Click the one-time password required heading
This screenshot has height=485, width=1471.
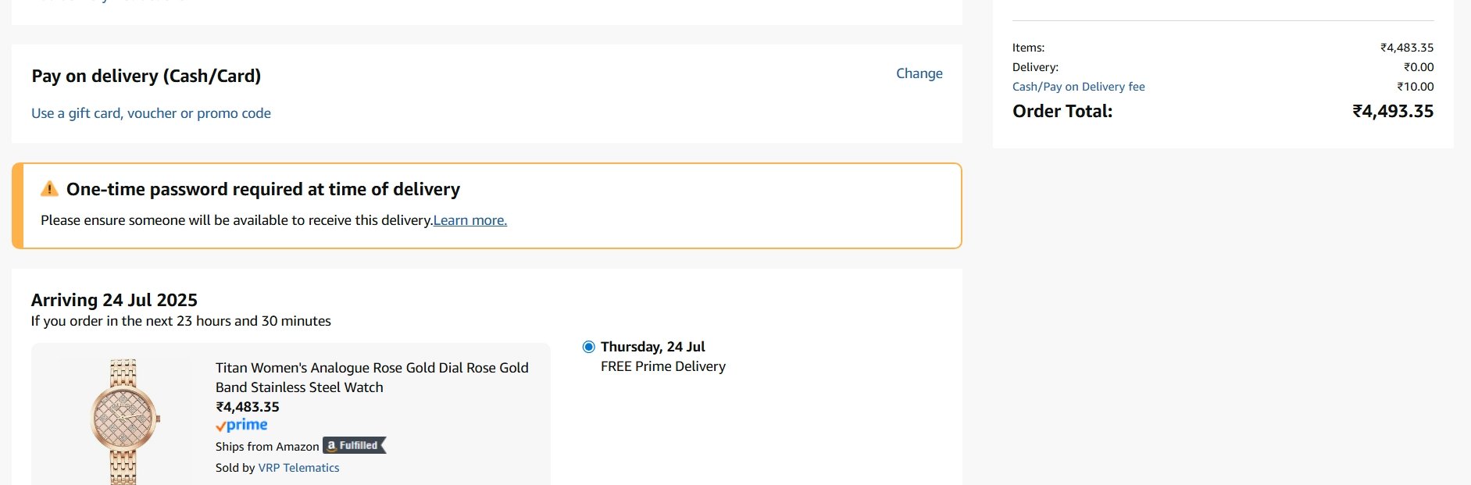tap(263, 189)
